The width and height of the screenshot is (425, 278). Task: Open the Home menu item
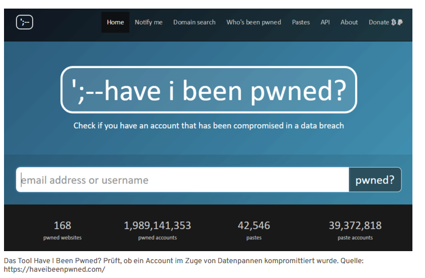pos(115,22)
